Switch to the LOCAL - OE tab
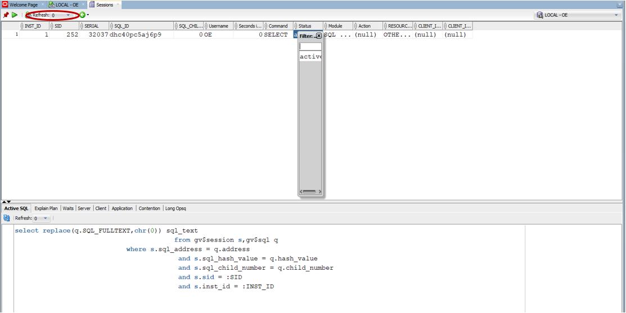This screenshot has width=626, height=313. (x=67, y=5)
